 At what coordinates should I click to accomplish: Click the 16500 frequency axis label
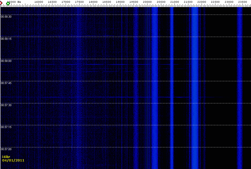52,2
